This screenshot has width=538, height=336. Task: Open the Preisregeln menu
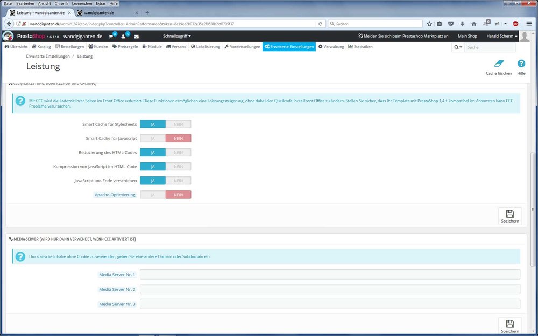click(125, 47)
